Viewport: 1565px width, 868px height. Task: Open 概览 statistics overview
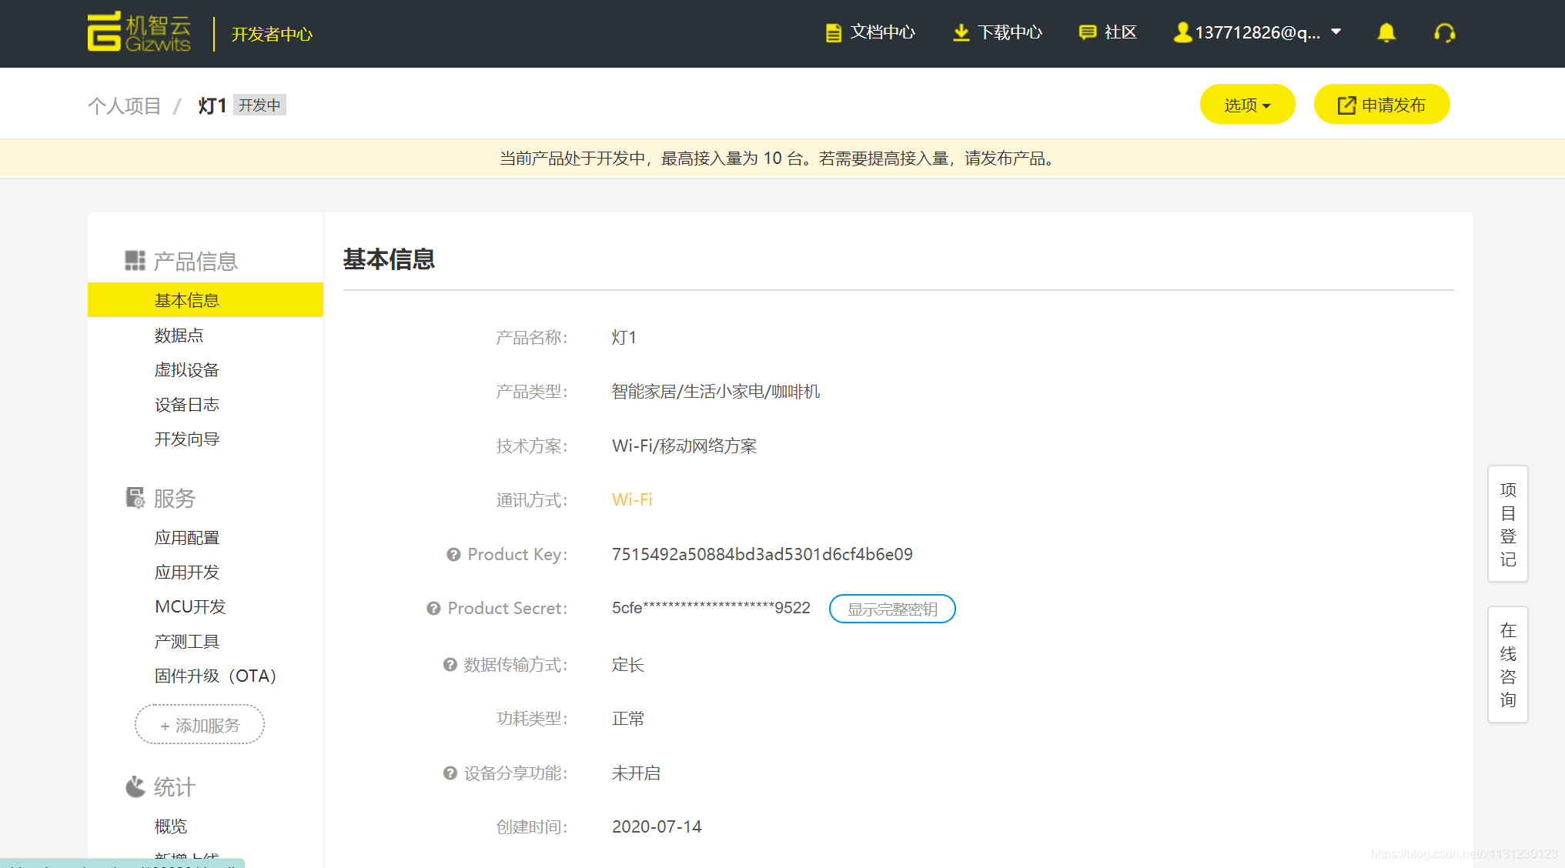(171, 826)
